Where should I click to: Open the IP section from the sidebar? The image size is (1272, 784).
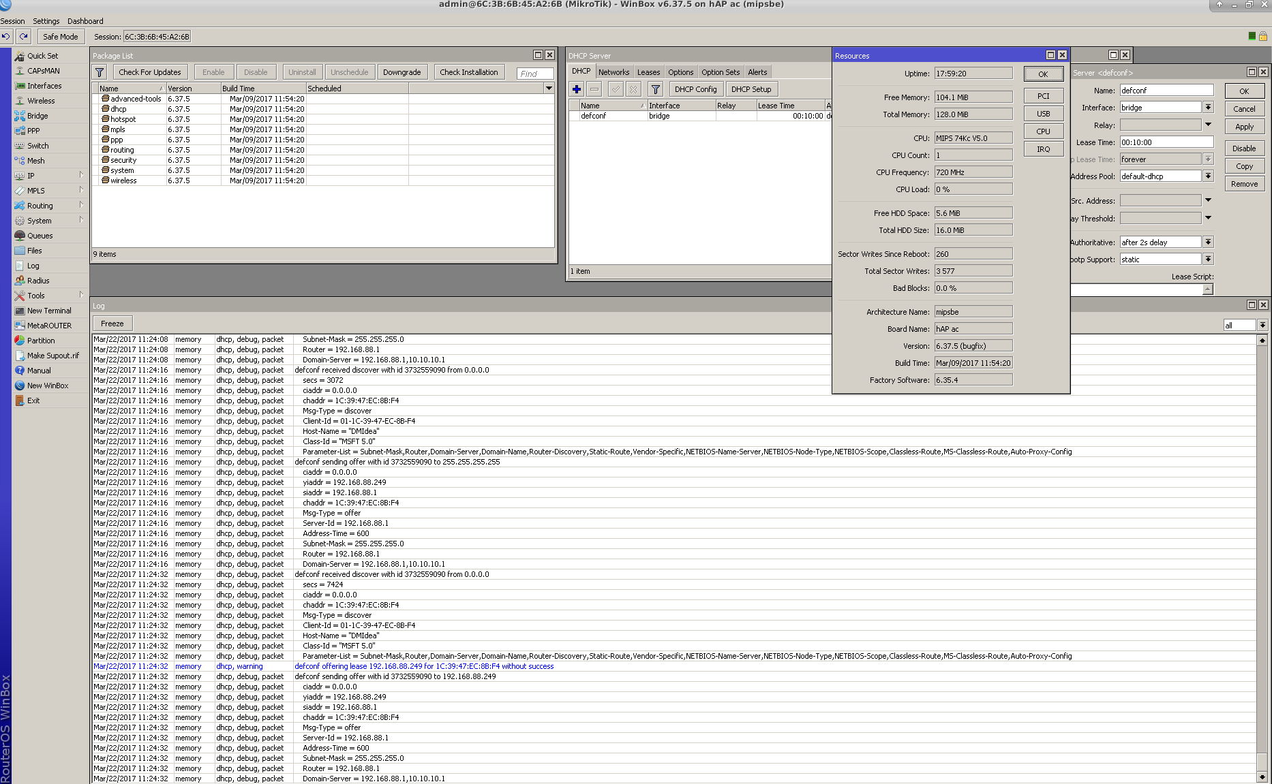(30, 175)
